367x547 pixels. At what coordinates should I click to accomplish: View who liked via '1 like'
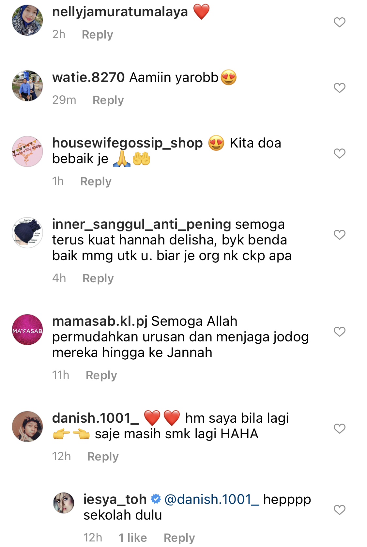coord(132,538)
